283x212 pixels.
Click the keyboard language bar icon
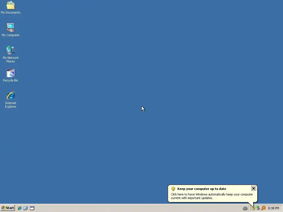click(245, 208)
